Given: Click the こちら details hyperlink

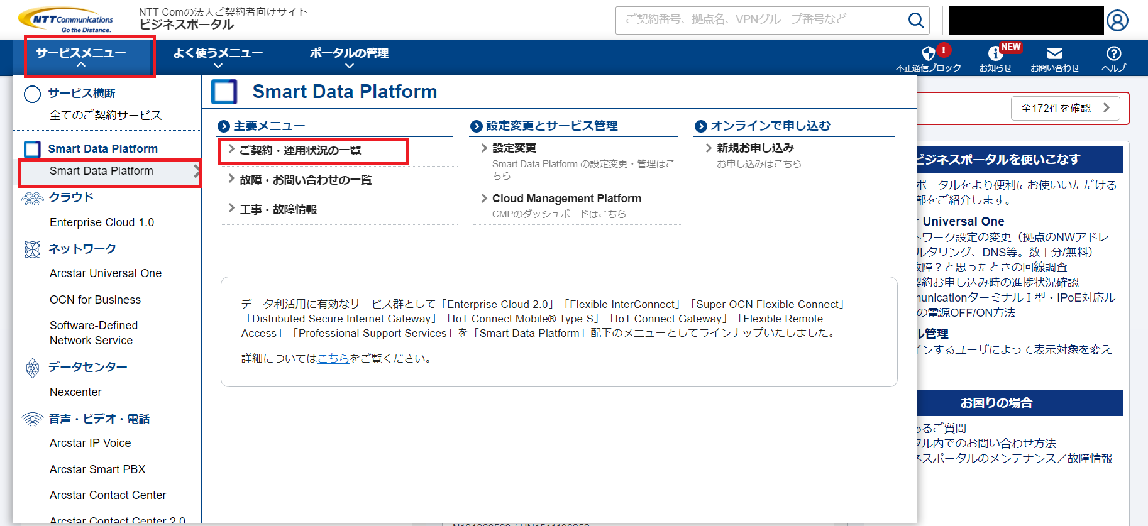Looking at the screenshot, I should [x=333, y=358].
